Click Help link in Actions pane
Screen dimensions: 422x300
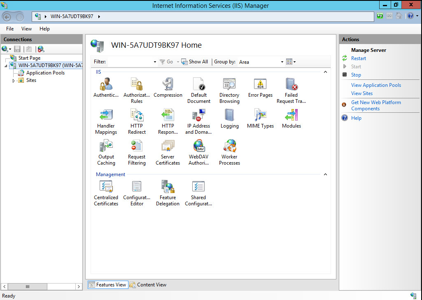(x=356, y=118)
